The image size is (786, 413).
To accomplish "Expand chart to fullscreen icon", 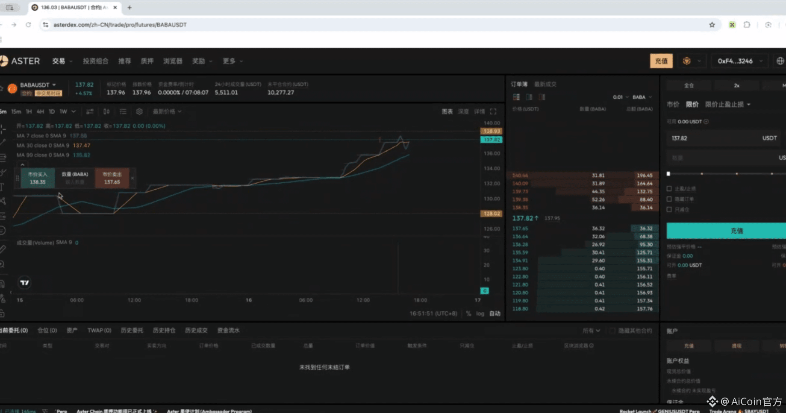I will [x=493, y=111].
